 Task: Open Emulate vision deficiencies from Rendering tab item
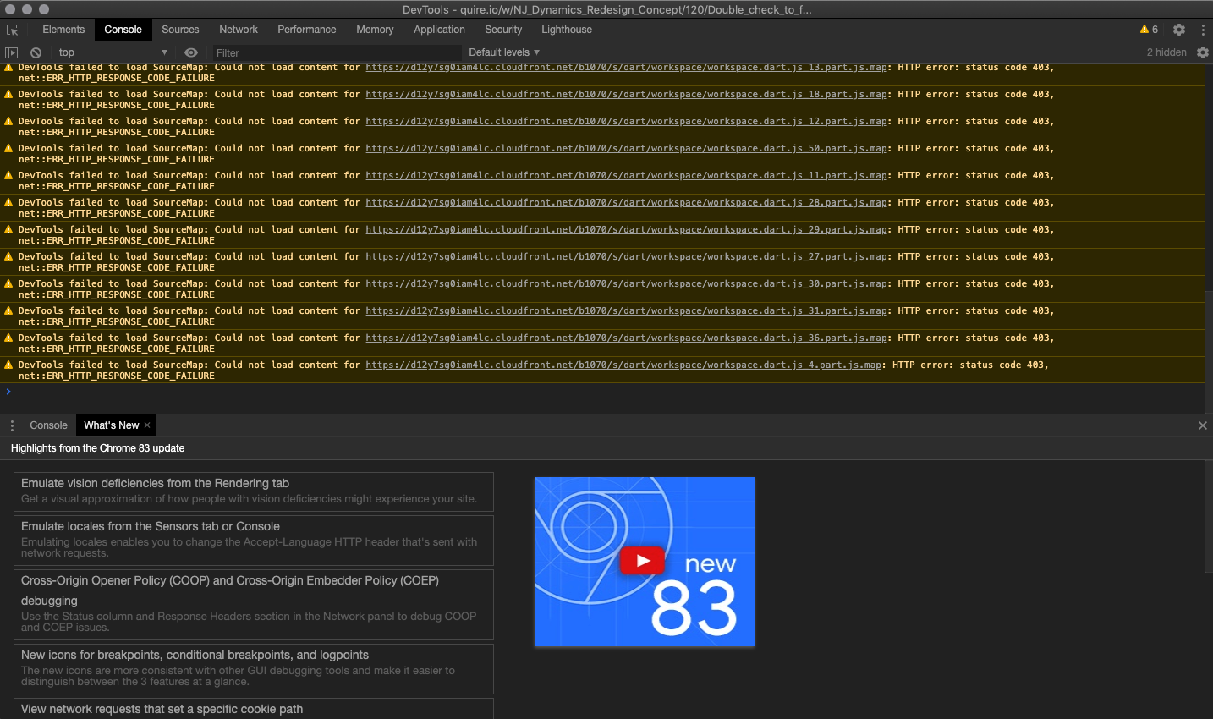[x=254, y=491]
